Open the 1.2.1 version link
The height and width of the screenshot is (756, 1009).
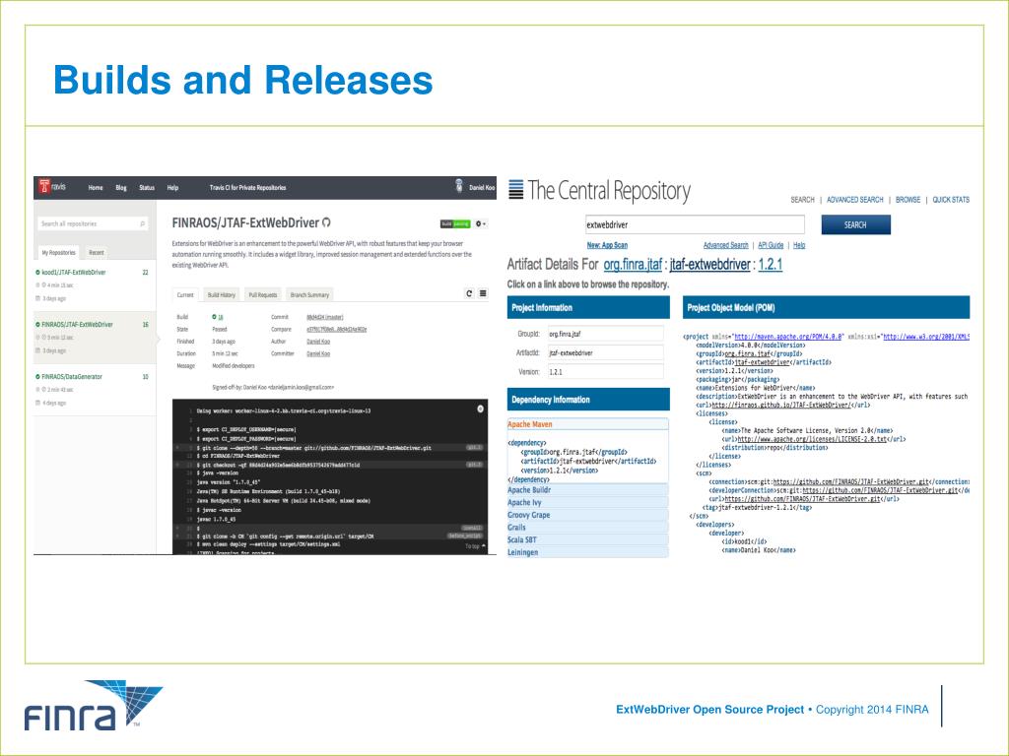(x=771, y=264)
